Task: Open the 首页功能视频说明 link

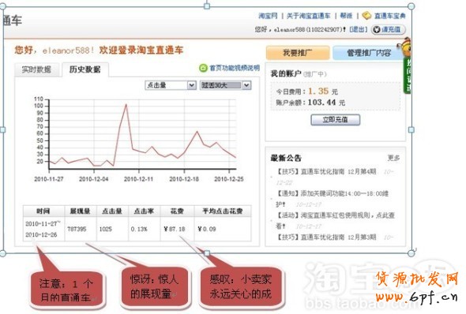Action: [x=235, y=68]
